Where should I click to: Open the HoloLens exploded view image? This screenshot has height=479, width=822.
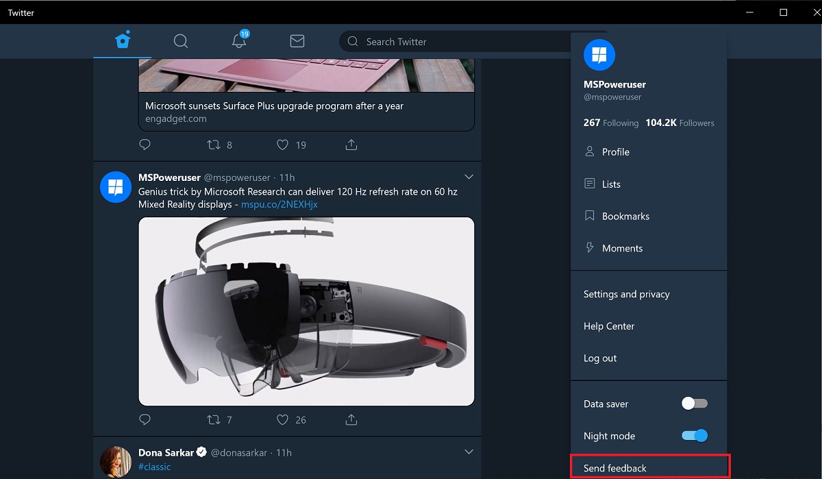tap(306, 312)
